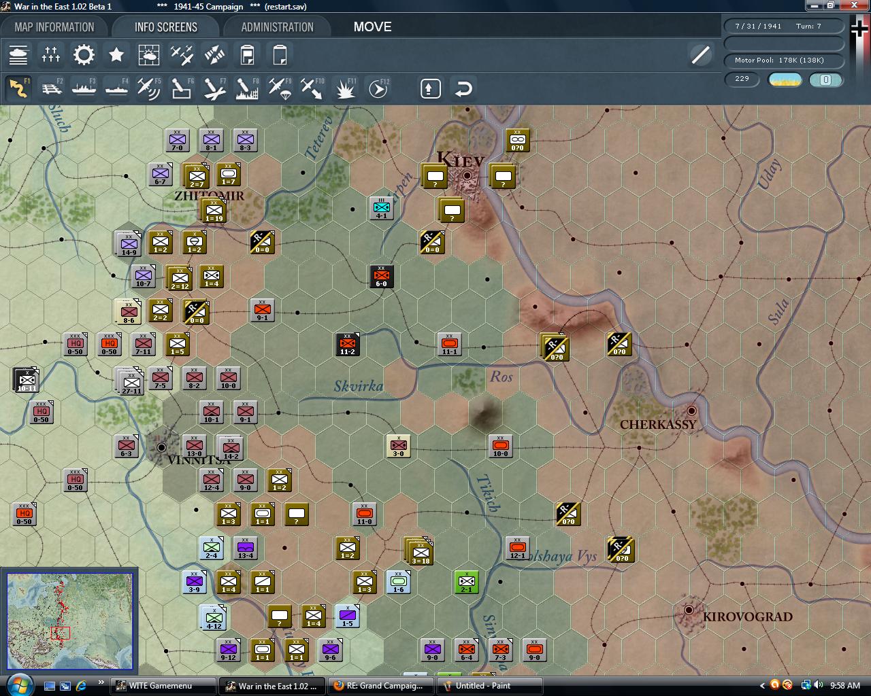Switch to RE: Grand Campaign browser window

(381, 686)
